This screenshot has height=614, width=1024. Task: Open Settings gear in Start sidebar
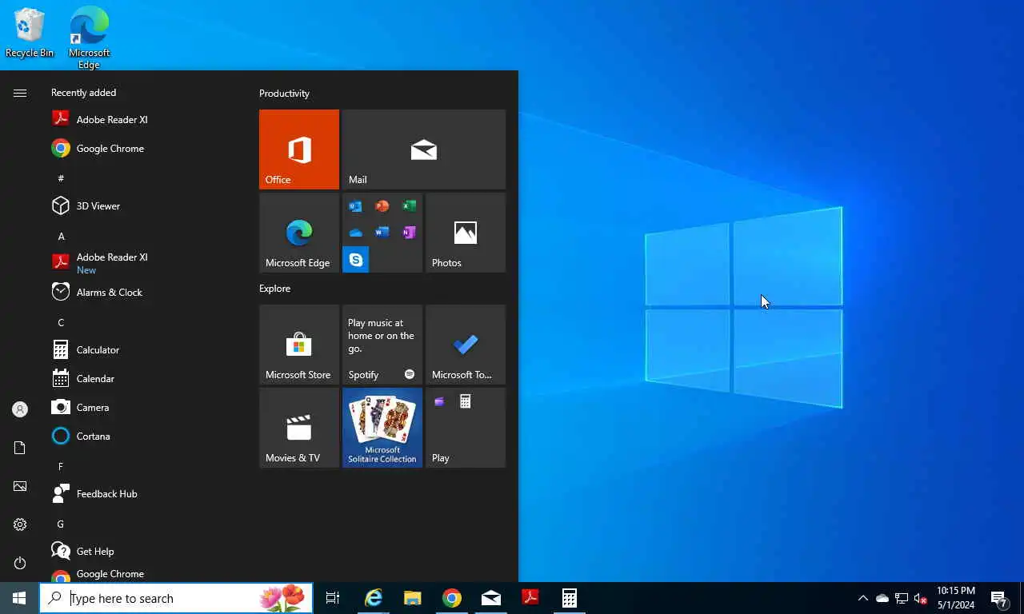point(20,524)
